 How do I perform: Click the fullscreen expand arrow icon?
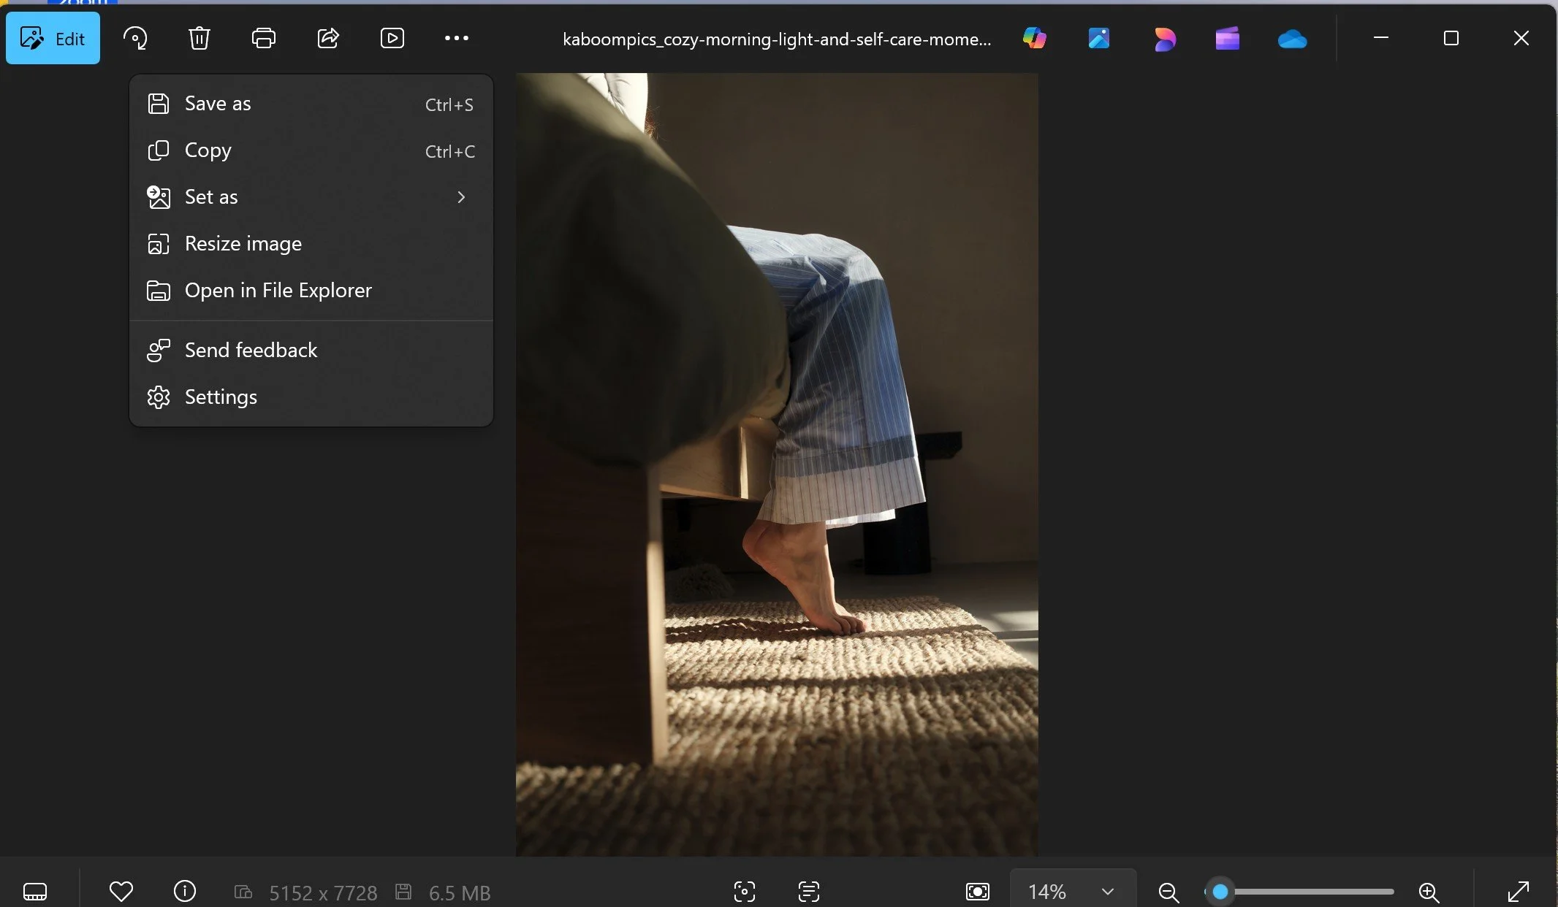coord(1519,891)
